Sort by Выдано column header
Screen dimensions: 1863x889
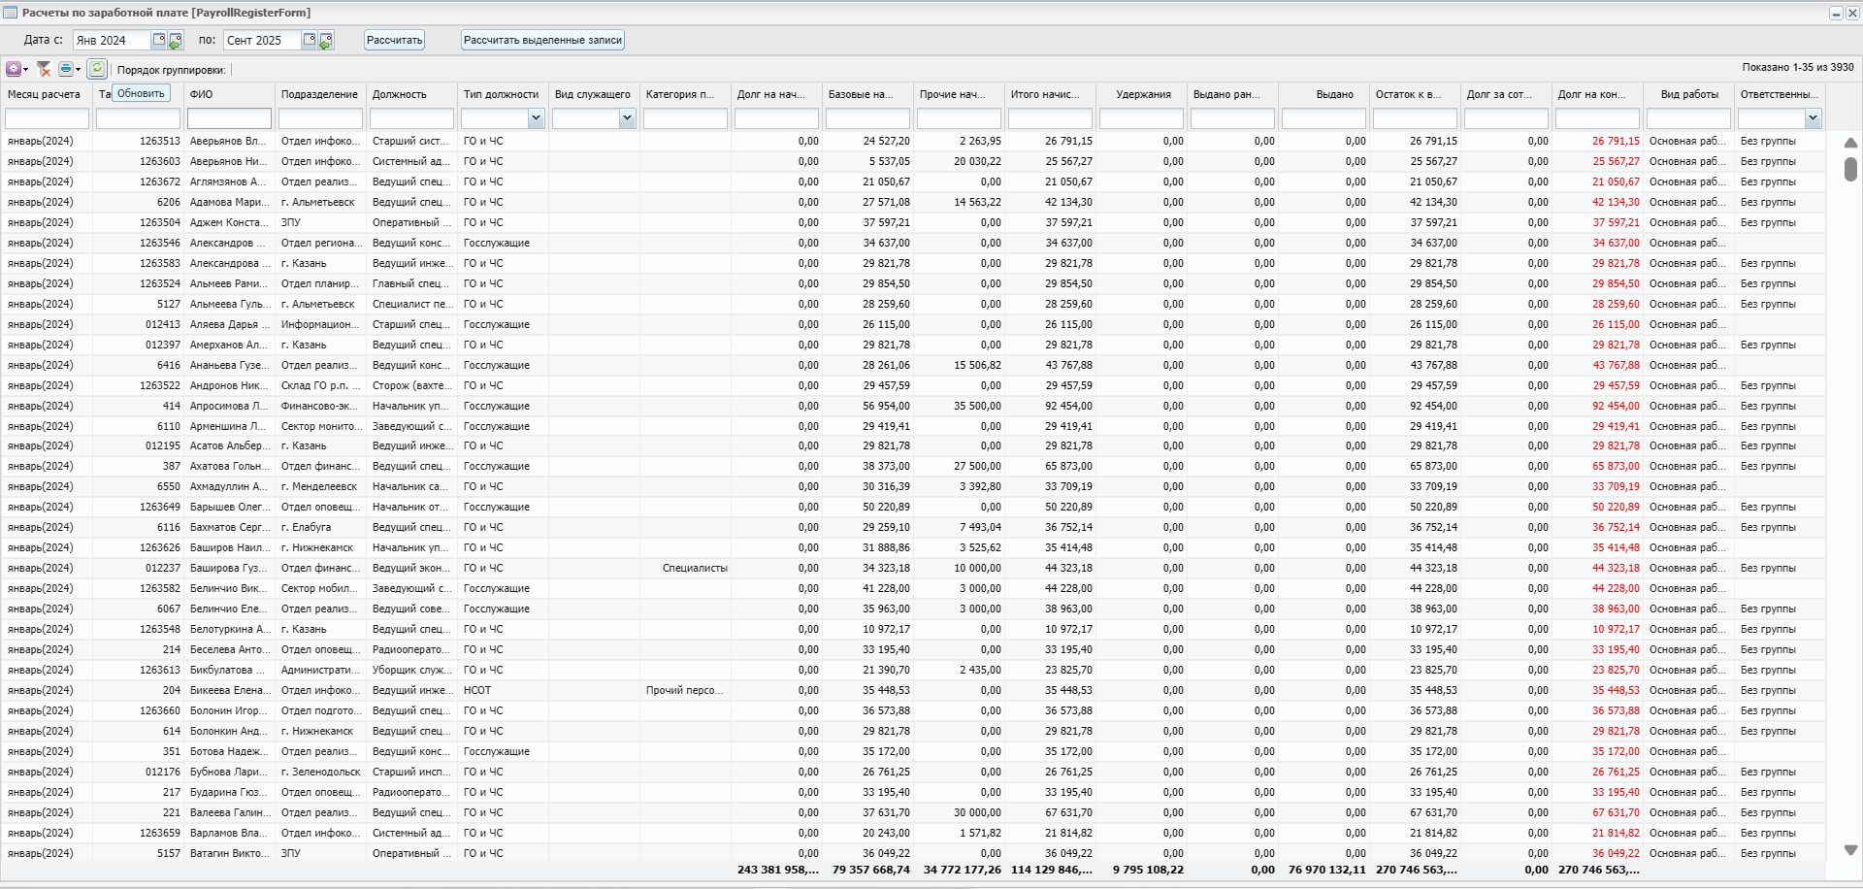(x=1324, y=94)
